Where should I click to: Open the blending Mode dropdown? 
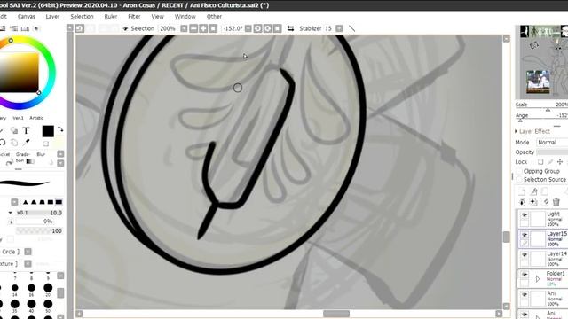(552, 142)
